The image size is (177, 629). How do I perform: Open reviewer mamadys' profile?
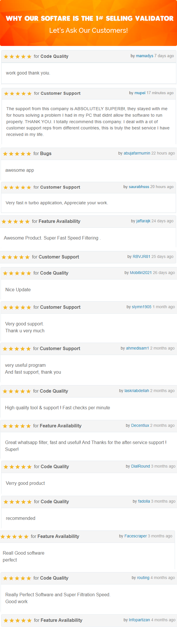[145, 56]
